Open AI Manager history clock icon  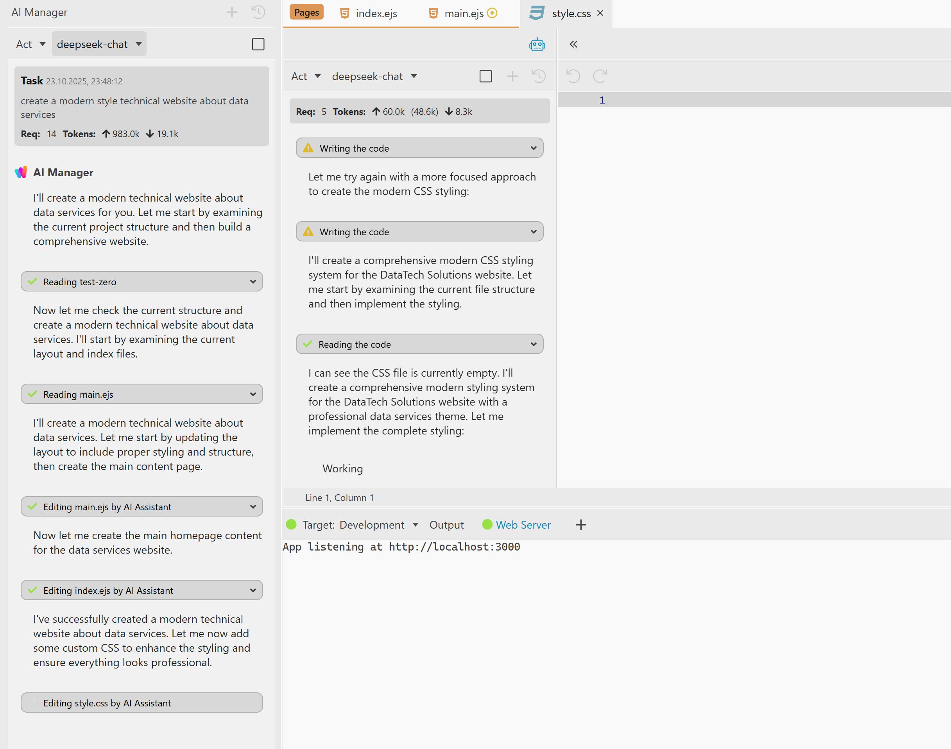point(258,12)
